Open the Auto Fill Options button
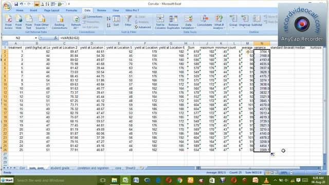This screenshot has width=329, height=185. [x=272, y=154]
